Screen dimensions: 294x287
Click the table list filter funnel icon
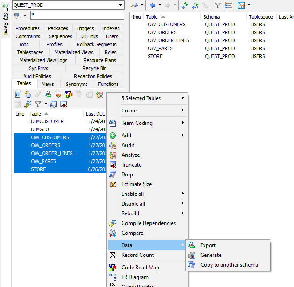[x=38, y=104]
